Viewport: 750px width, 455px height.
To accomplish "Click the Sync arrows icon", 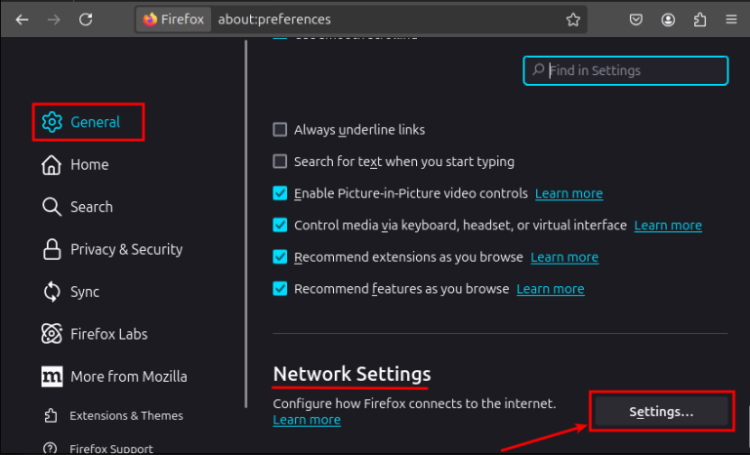I will pos(52,292).
